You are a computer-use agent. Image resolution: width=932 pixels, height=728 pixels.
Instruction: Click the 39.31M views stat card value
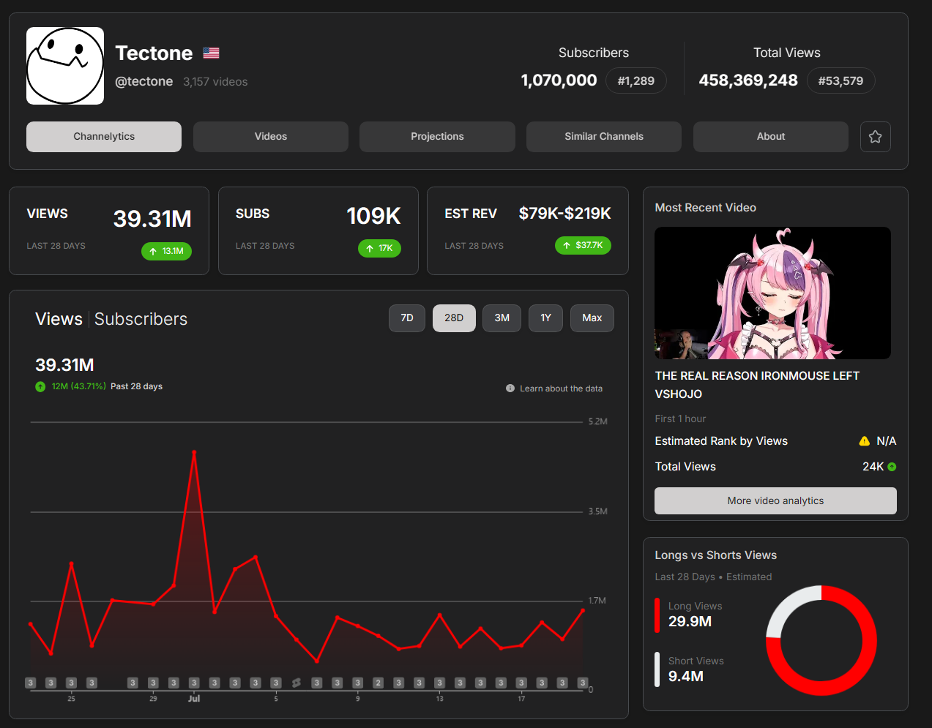click(152, 219)
